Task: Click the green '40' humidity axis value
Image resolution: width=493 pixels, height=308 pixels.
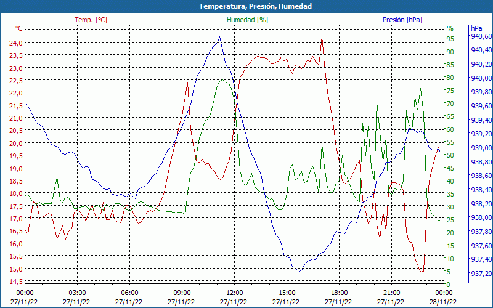Action: point(450,181)
